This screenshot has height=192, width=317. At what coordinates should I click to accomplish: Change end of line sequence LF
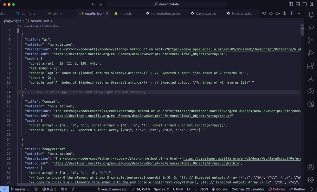click(x=189, y=189)
